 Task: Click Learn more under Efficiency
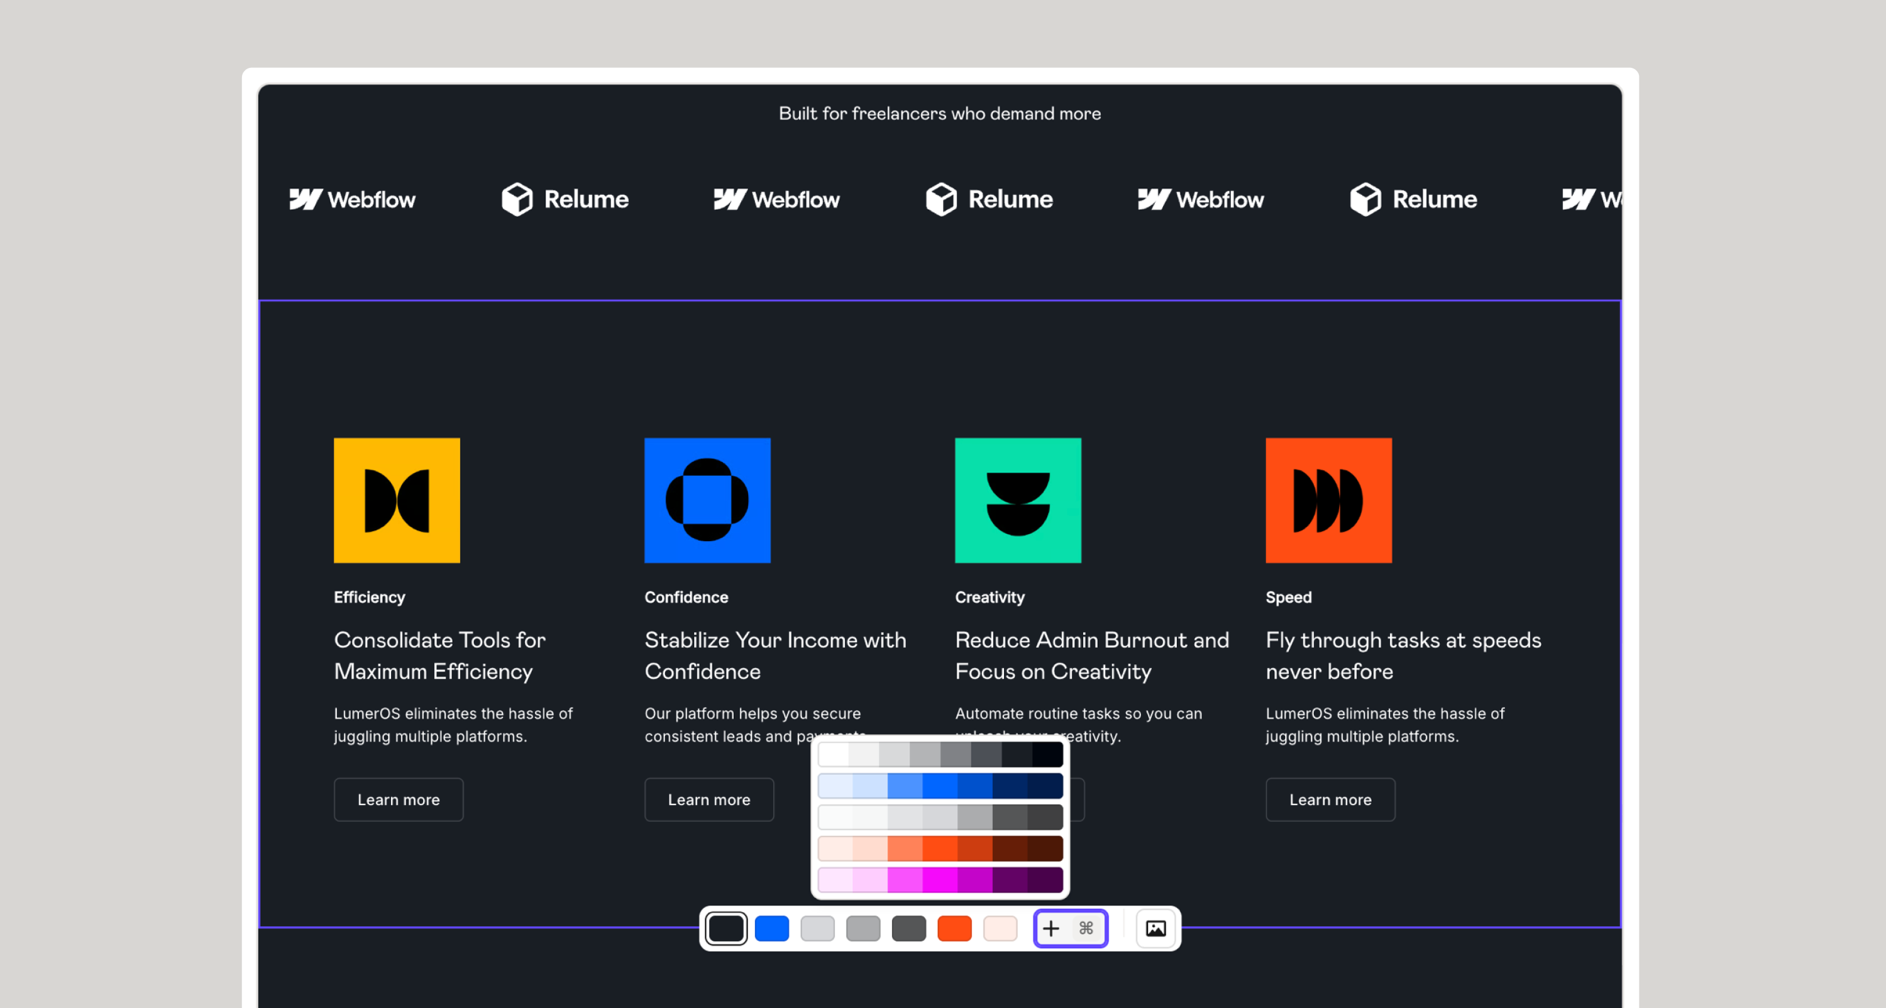(399, 799)
